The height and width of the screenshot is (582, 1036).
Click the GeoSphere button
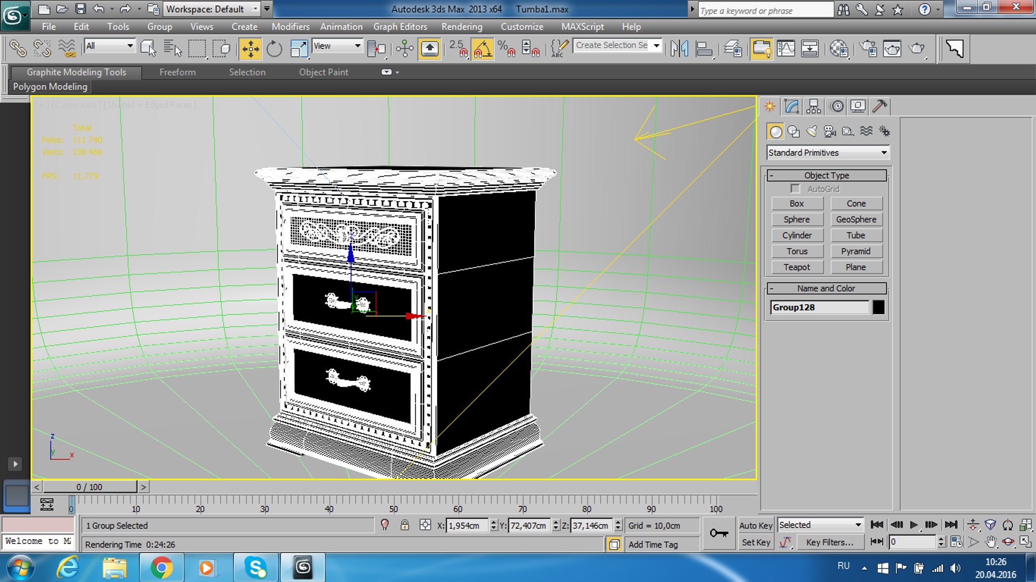pos(856,220)
